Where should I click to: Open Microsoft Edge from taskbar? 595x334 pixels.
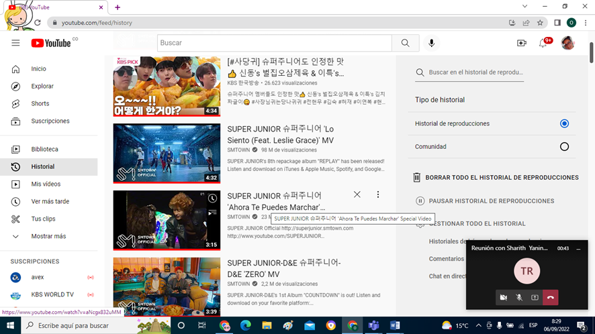tap(246, 325)
